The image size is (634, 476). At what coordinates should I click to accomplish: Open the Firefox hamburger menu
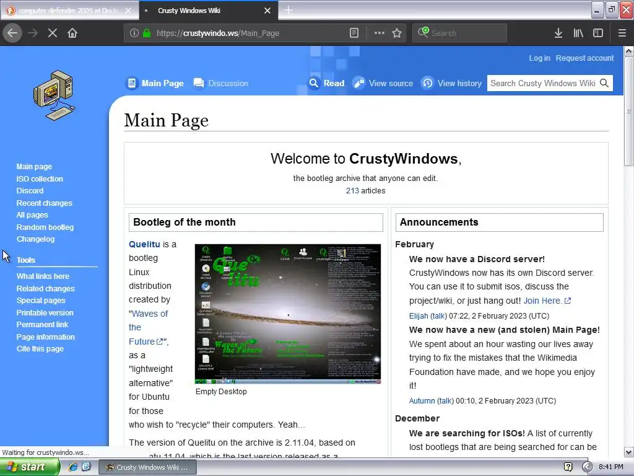(x=622, y=33)
